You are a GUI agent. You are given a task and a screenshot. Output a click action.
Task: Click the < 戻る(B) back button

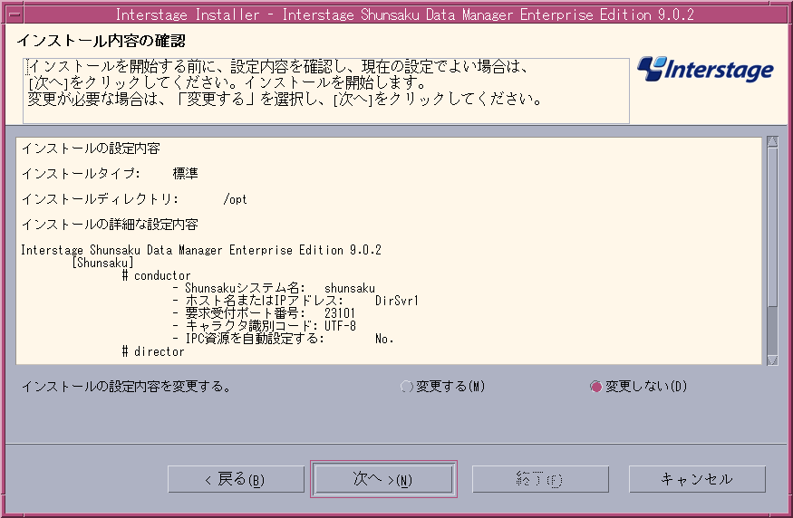pos(236,479)
